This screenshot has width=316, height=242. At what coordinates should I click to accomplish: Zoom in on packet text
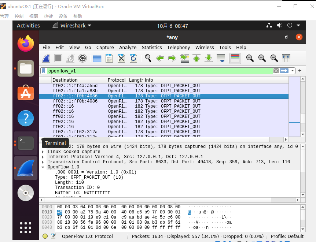pos(250,58)
